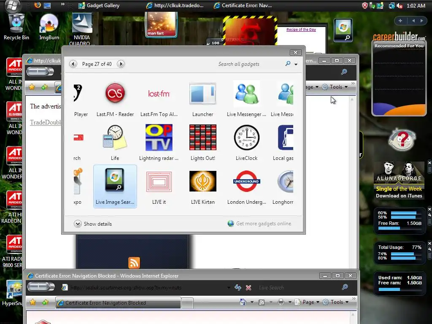The height and width of the screenshot is (324, 432).
Task: Click Favorites star in Certificate Error window
Action: pyautogui.click(x=32, y=302)
